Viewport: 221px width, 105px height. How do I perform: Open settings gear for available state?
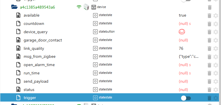216,15
